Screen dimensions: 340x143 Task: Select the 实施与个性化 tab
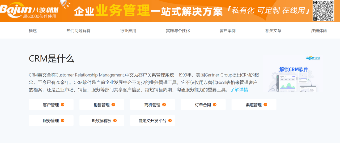pos(178,31)
